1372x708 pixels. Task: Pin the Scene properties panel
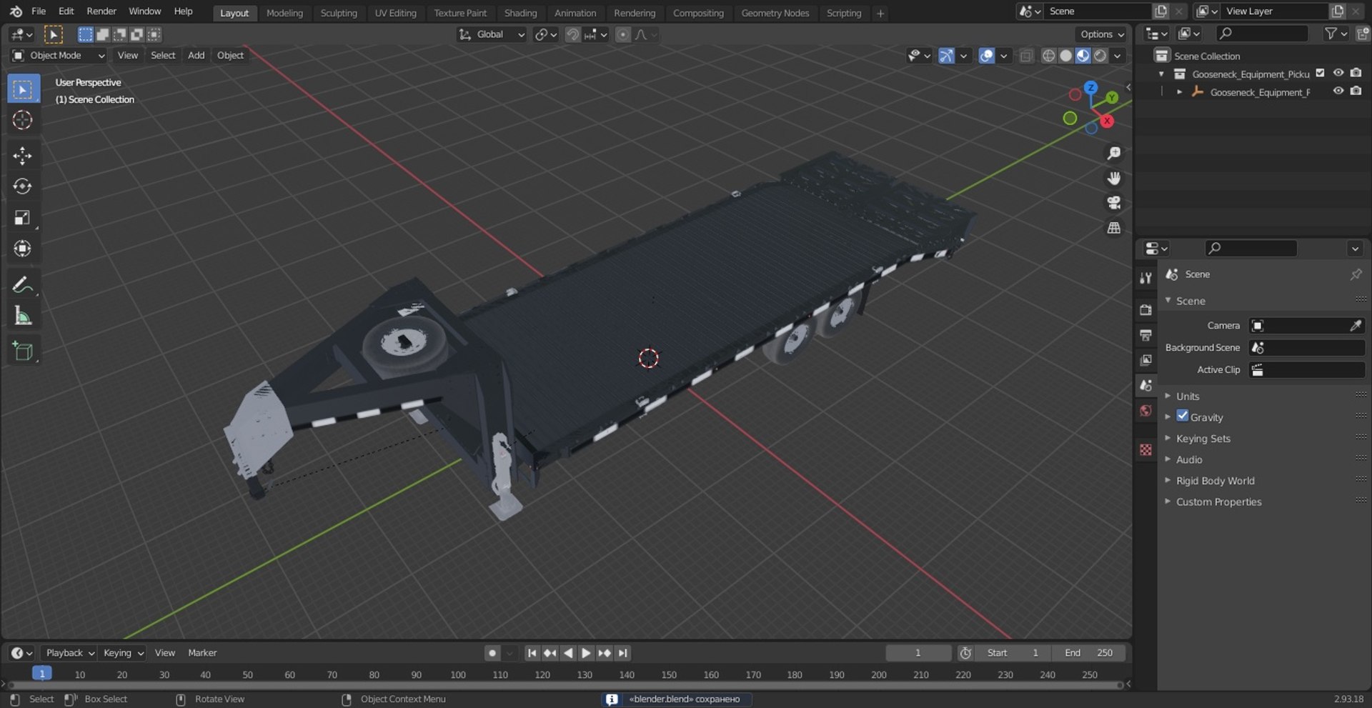point(1356,274)
